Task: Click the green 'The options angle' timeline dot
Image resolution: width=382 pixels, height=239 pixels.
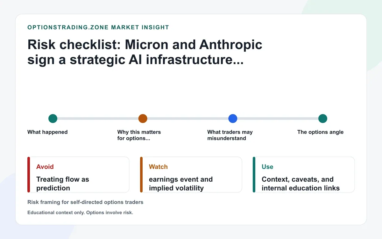Action: pyautogui.click(x=323, y=119)
